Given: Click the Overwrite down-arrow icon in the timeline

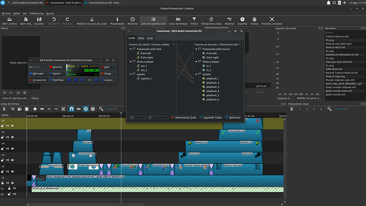Looking at the screenshot, I should pyautogui.click(x=56, y=109).
